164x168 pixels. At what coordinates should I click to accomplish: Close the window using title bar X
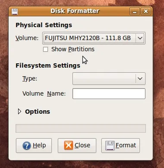click(x=146, y=11)
